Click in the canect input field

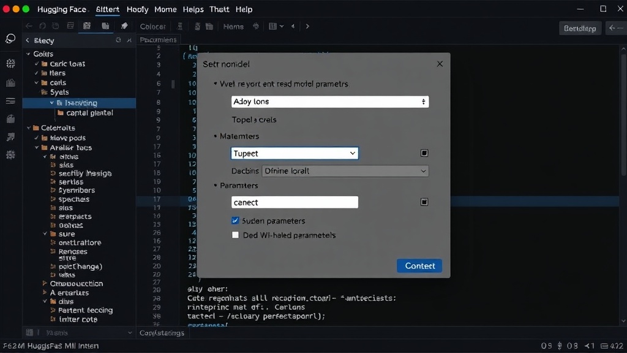(295, 202)
